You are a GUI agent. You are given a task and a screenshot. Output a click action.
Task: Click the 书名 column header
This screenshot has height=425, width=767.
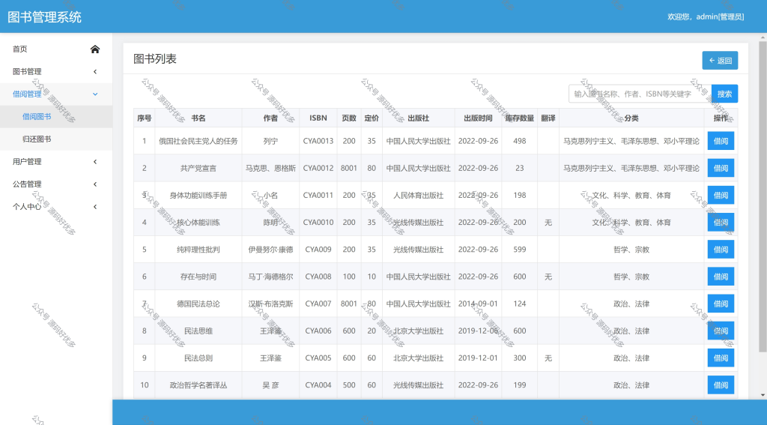[198, 118]
